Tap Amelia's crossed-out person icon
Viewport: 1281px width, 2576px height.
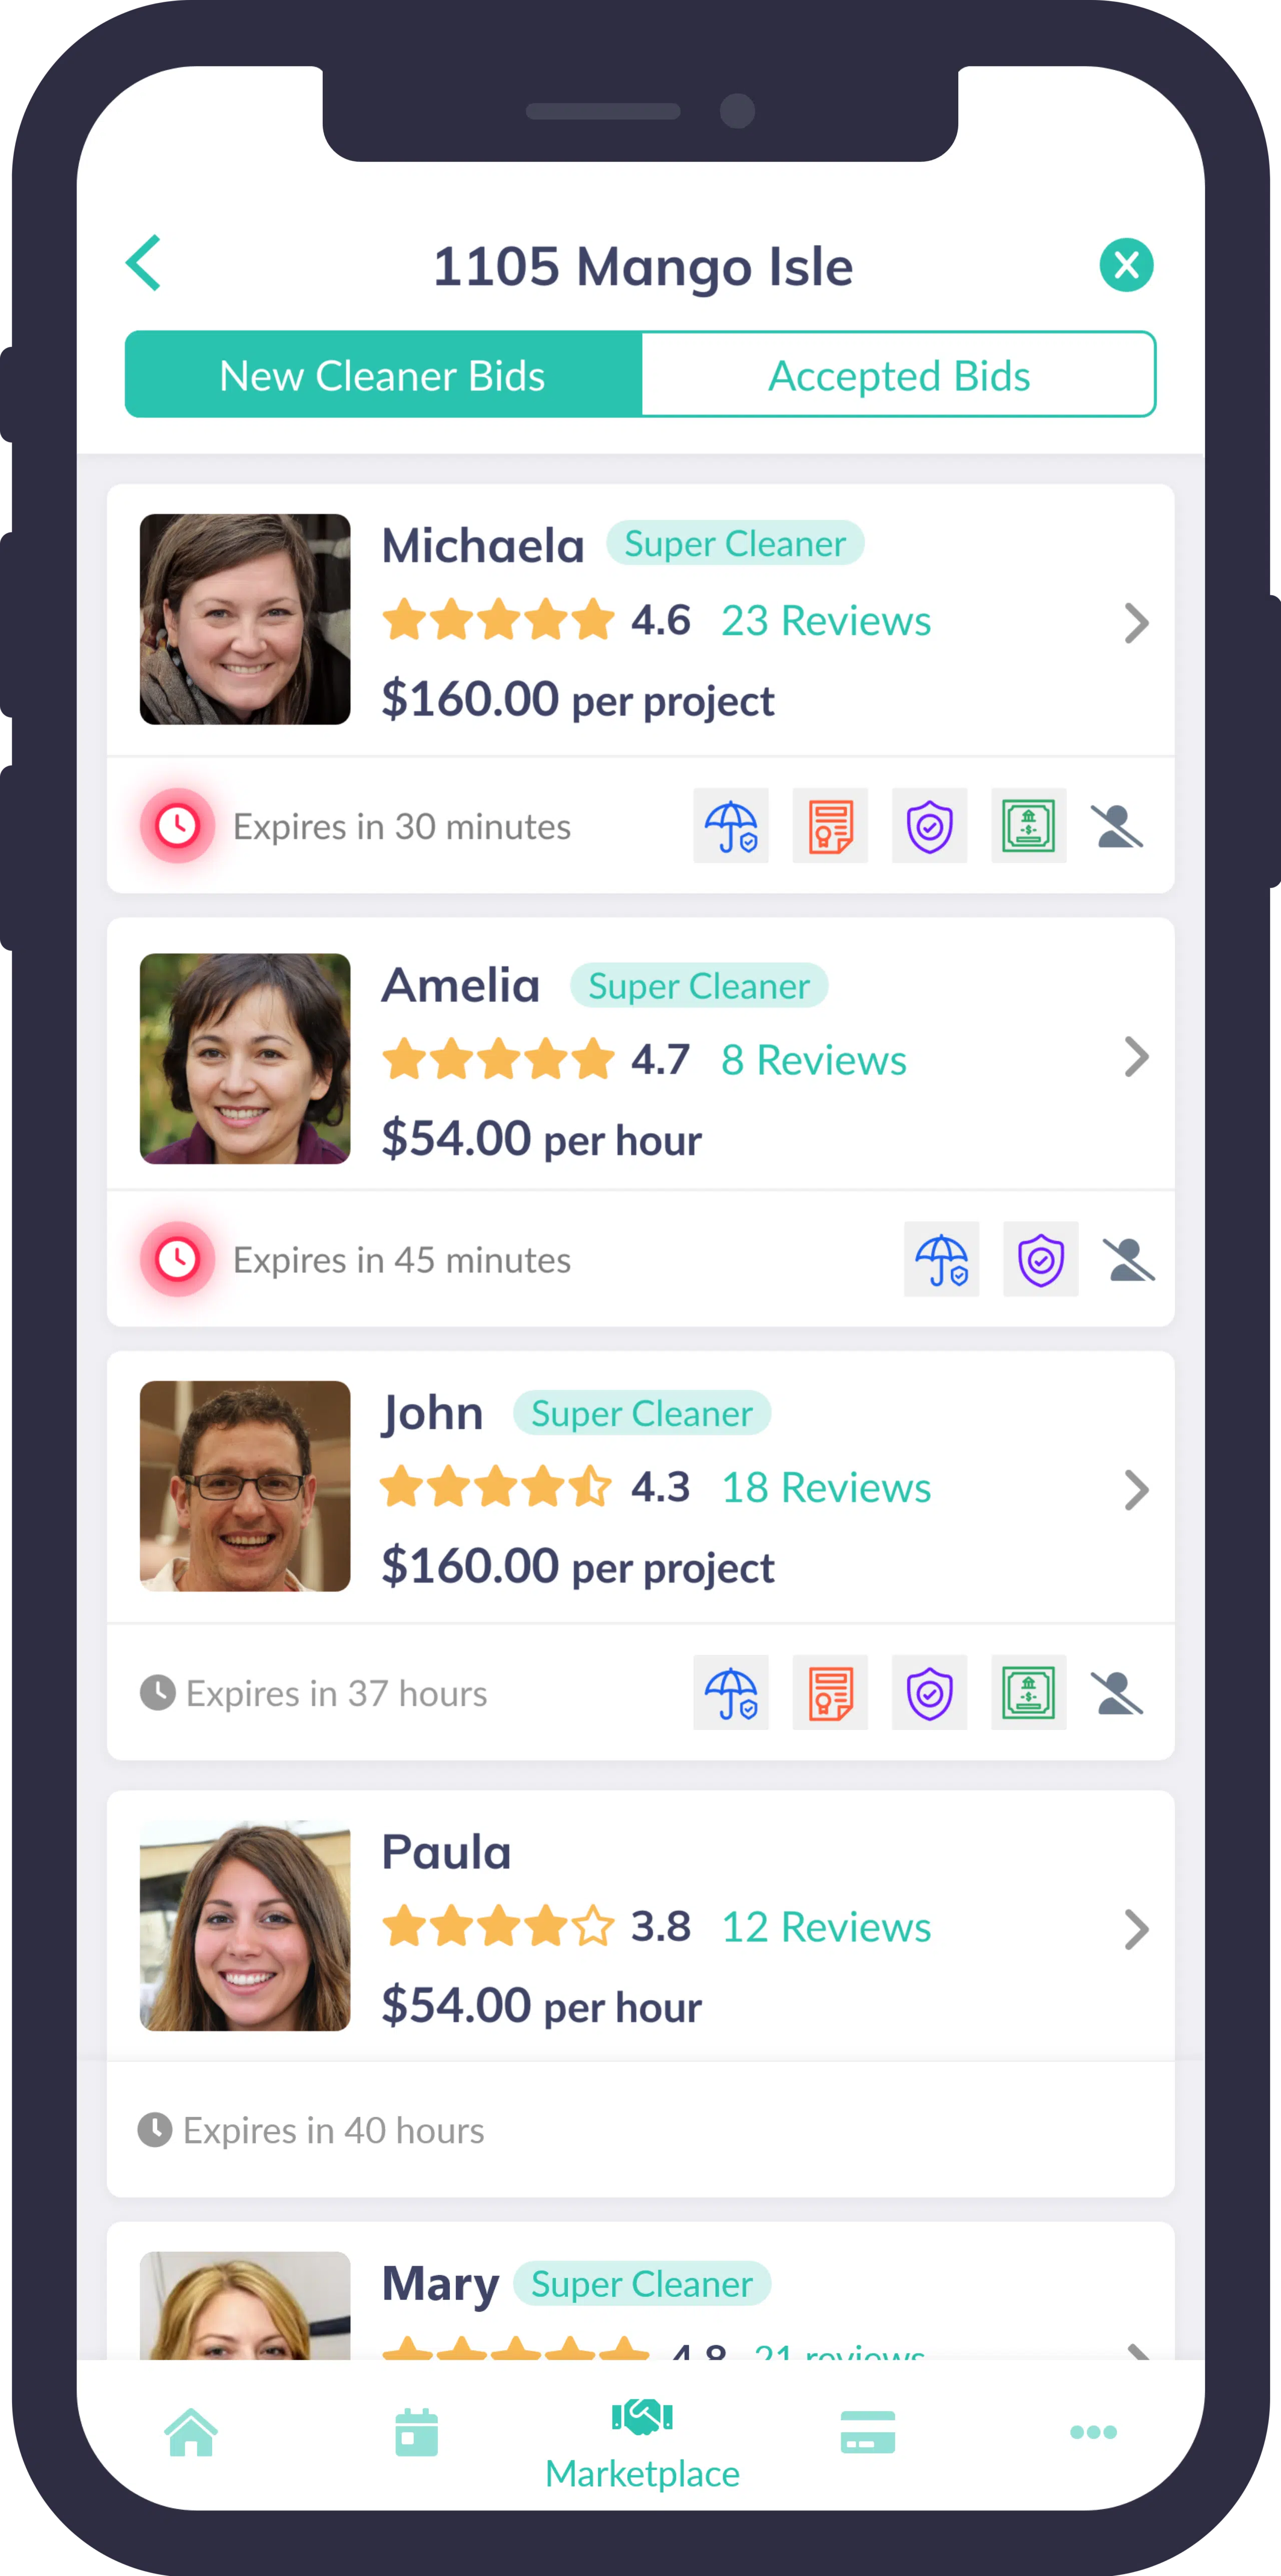point(1128,1259)
